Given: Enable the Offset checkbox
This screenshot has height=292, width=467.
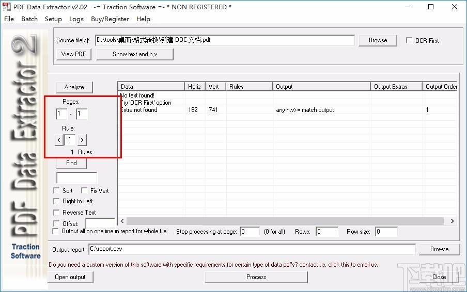Looking at the screenshot, I should tap(56, 223).
